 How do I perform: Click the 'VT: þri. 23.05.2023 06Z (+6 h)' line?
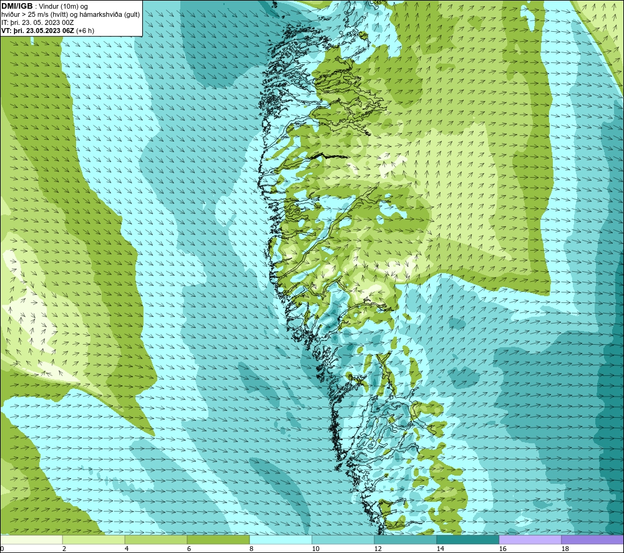click(48, 31)
